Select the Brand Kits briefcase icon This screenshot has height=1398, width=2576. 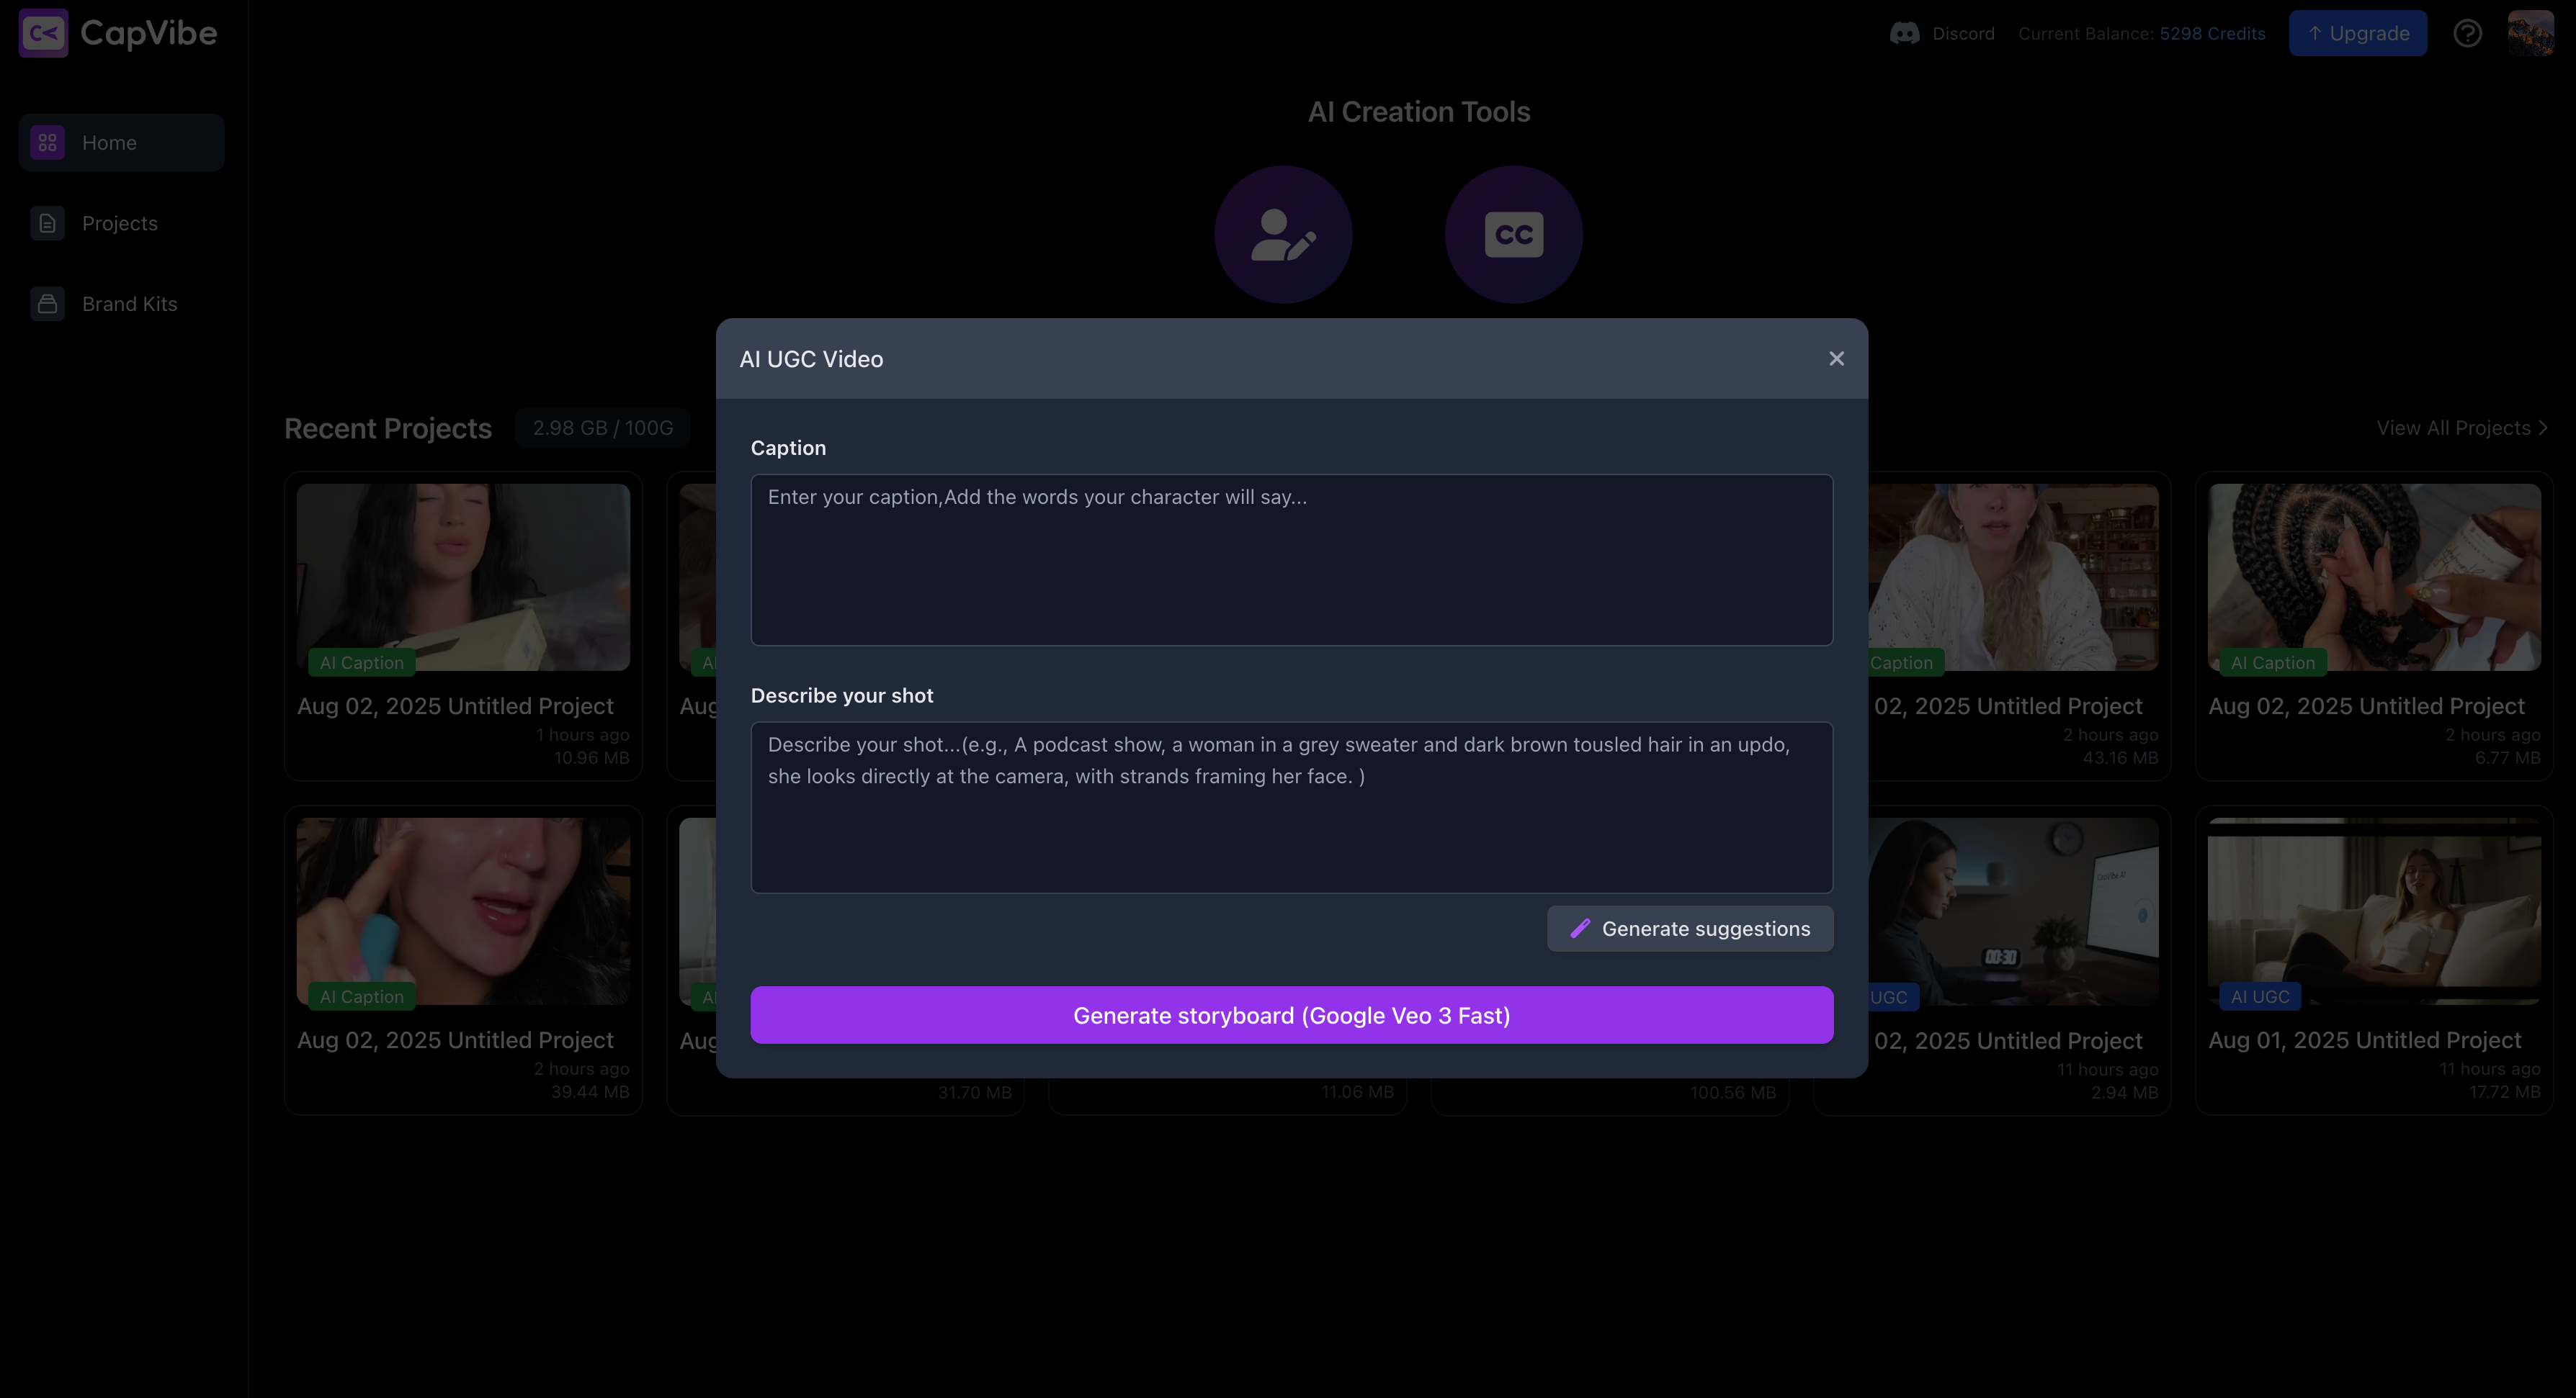tap(47, 303)
